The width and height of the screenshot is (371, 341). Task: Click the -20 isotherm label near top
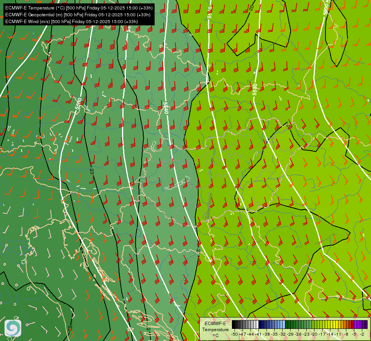click(251, 8)
